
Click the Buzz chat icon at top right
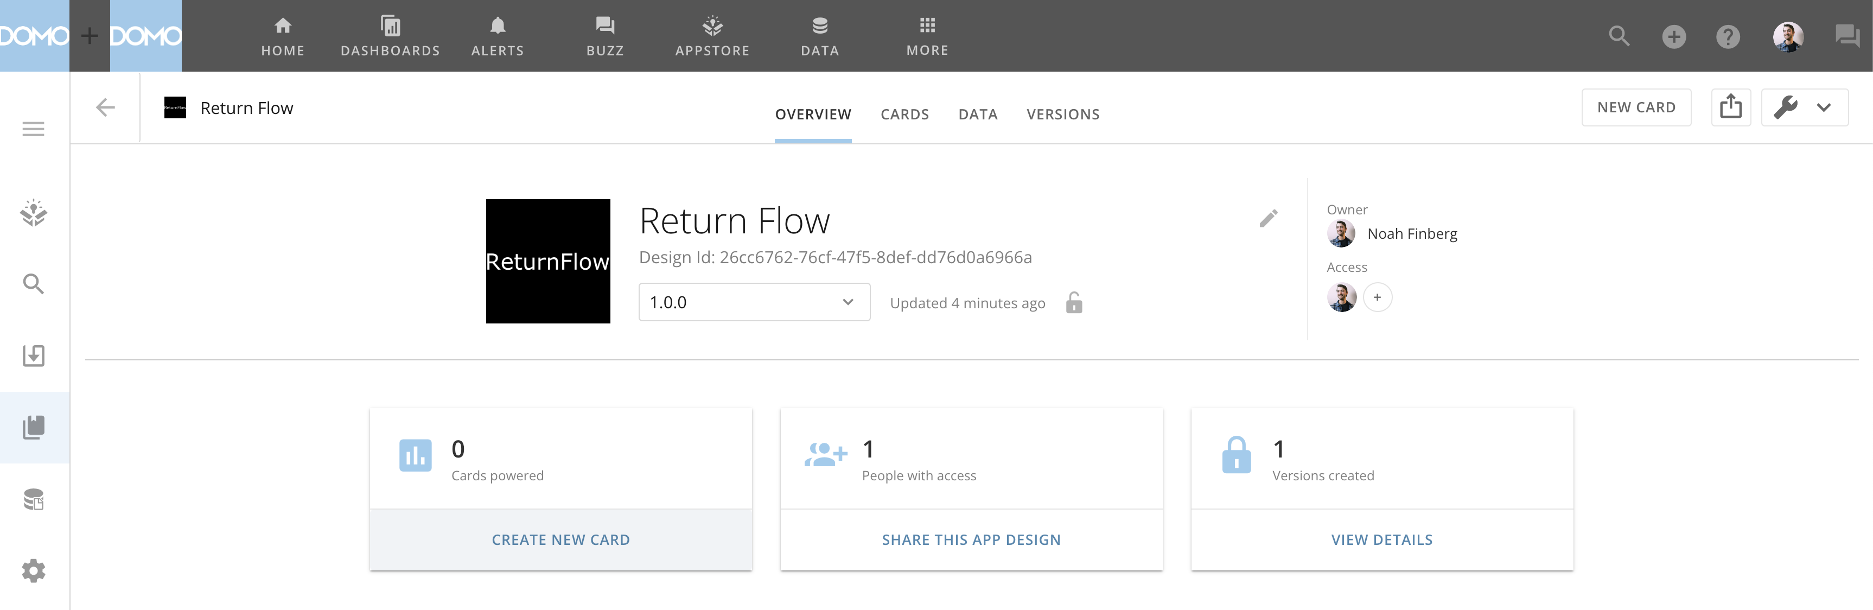pos(1846,36)
